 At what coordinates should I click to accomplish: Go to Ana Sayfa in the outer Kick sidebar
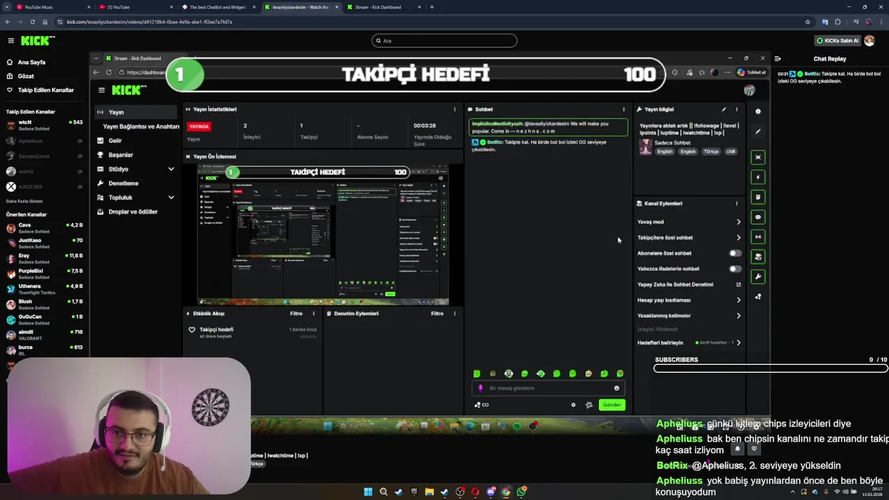click(x=31, y=62)
